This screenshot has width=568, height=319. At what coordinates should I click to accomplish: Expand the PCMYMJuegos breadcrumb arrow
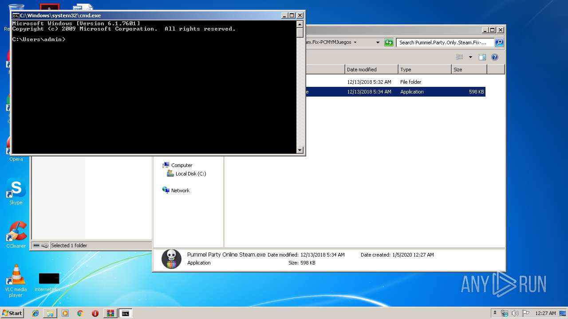tap(355, 43)
